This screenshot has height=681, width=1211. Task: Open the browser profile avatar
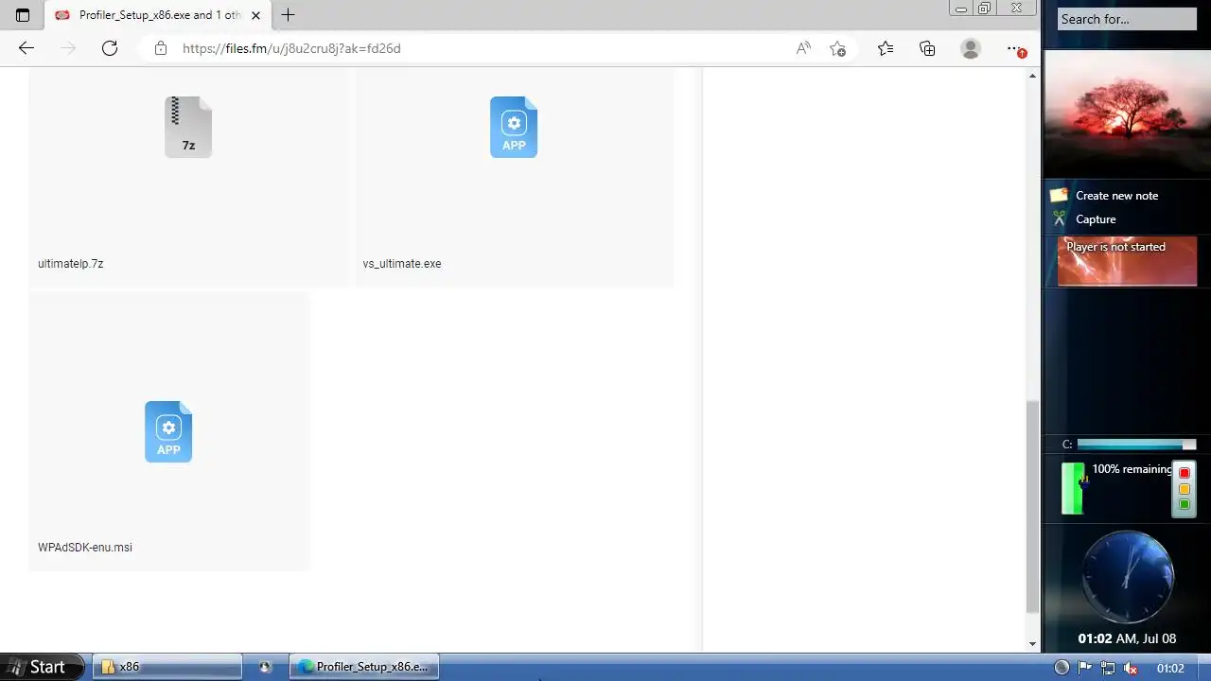pos(971,48)
